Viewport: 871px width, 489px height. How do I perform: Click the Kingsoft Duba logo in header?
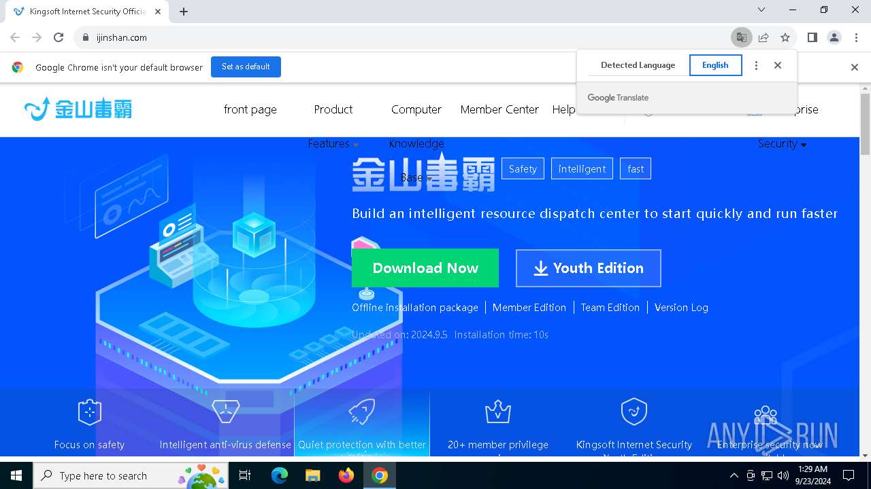coord(78,109)
